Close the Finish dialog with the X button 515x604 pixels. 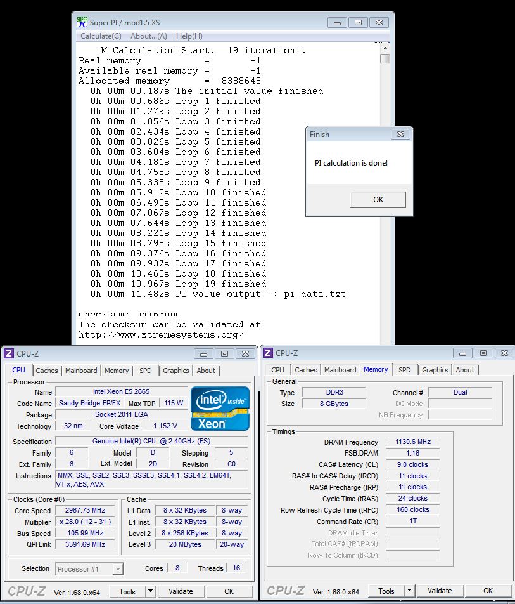click(x=400, y=134)
